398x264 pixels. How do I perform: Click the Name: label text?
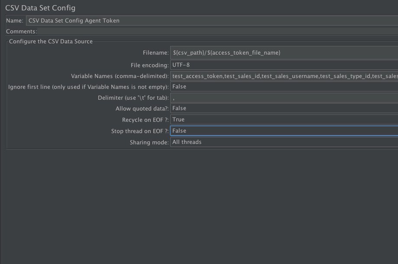pos(15,20)
